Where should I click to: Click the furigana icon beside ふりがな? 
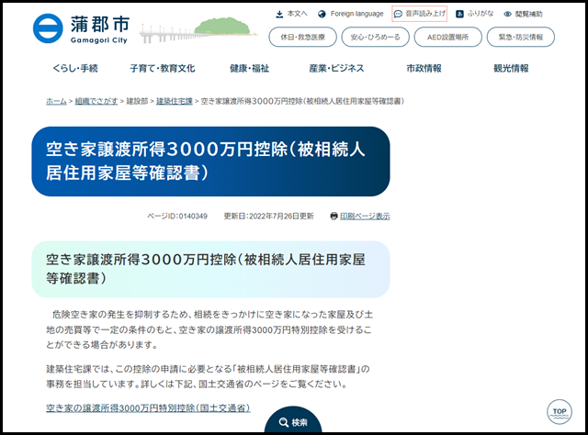click(x=459, y=15)
